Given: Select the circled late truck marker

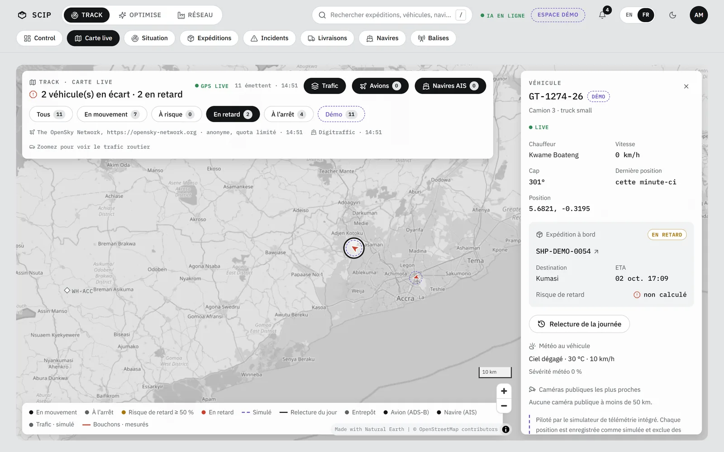Looking at the screenshot, I should tap(354, 248).
